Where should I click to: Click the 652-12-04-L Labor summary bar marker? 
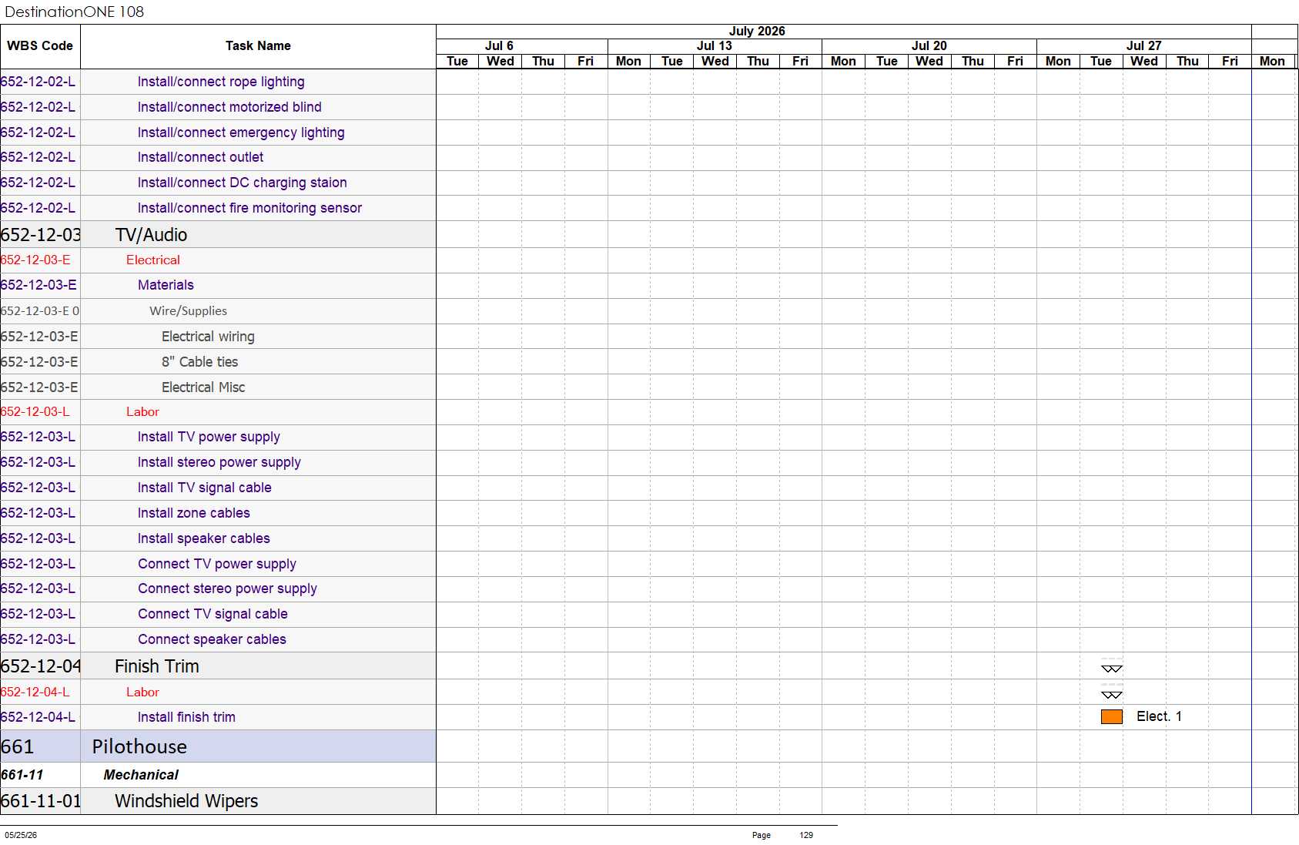click(x=1111, y=694)
